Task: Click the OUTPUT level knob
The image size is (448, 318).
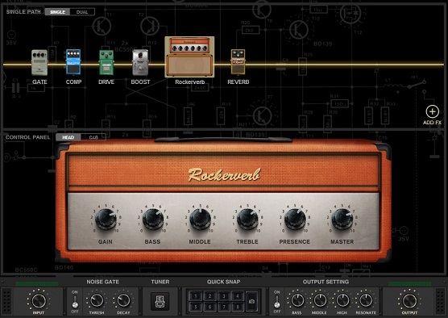Action: pos(409,300)
